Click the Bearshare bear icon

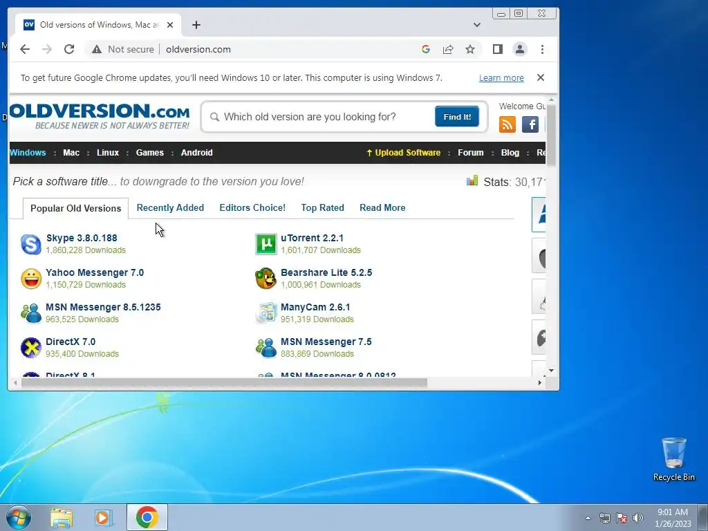(x=266, y=279)
